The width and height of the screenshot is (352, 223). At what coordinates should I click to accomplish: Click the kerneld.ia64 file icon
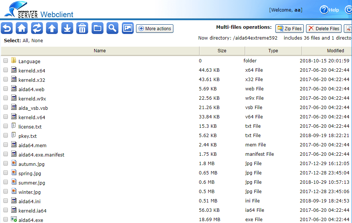pos(14,210)
